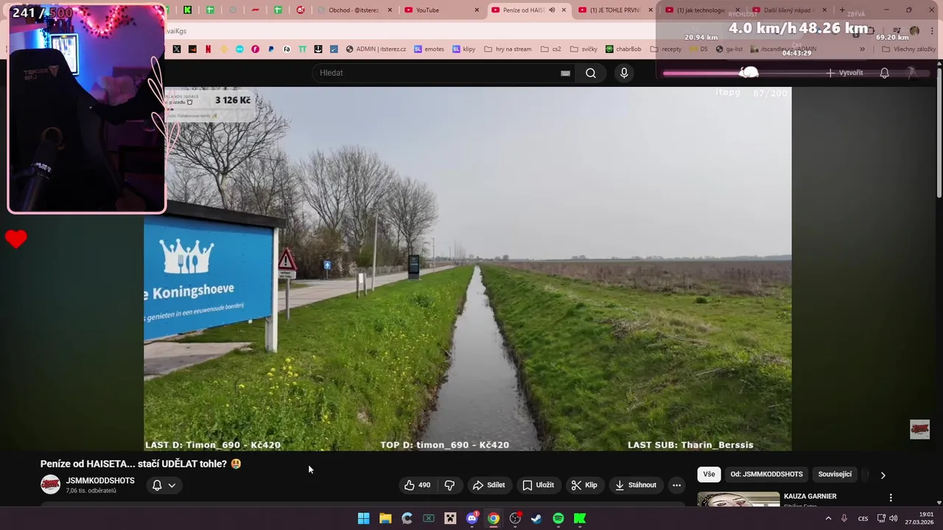The width and height of the screenshot is (943, 530).
Task: Expand notification options chevron next to bell
Action: (x=172, y=485)
